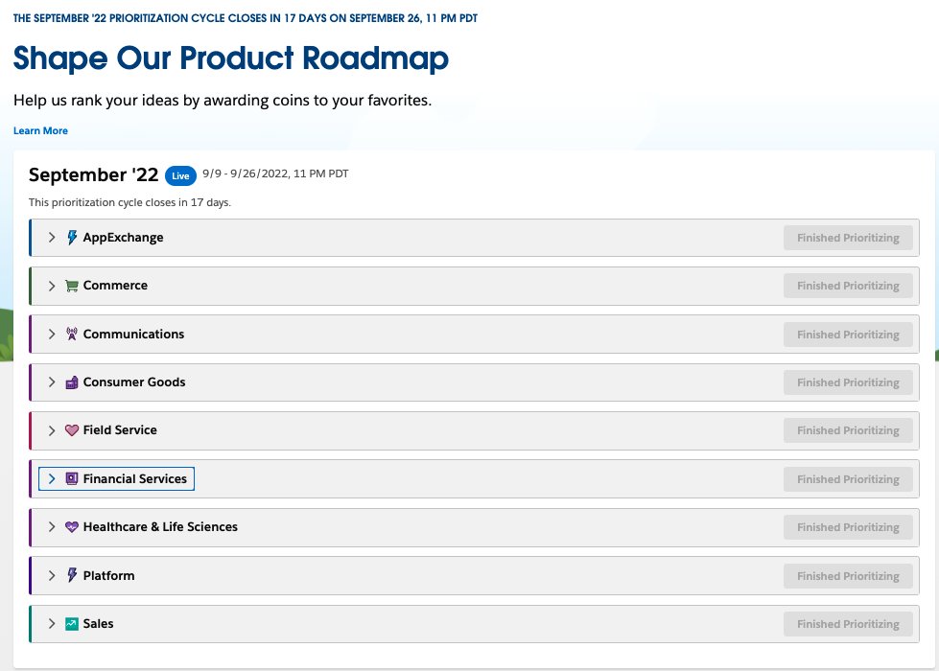Click the Communications section title

click(x=133, y=334)
